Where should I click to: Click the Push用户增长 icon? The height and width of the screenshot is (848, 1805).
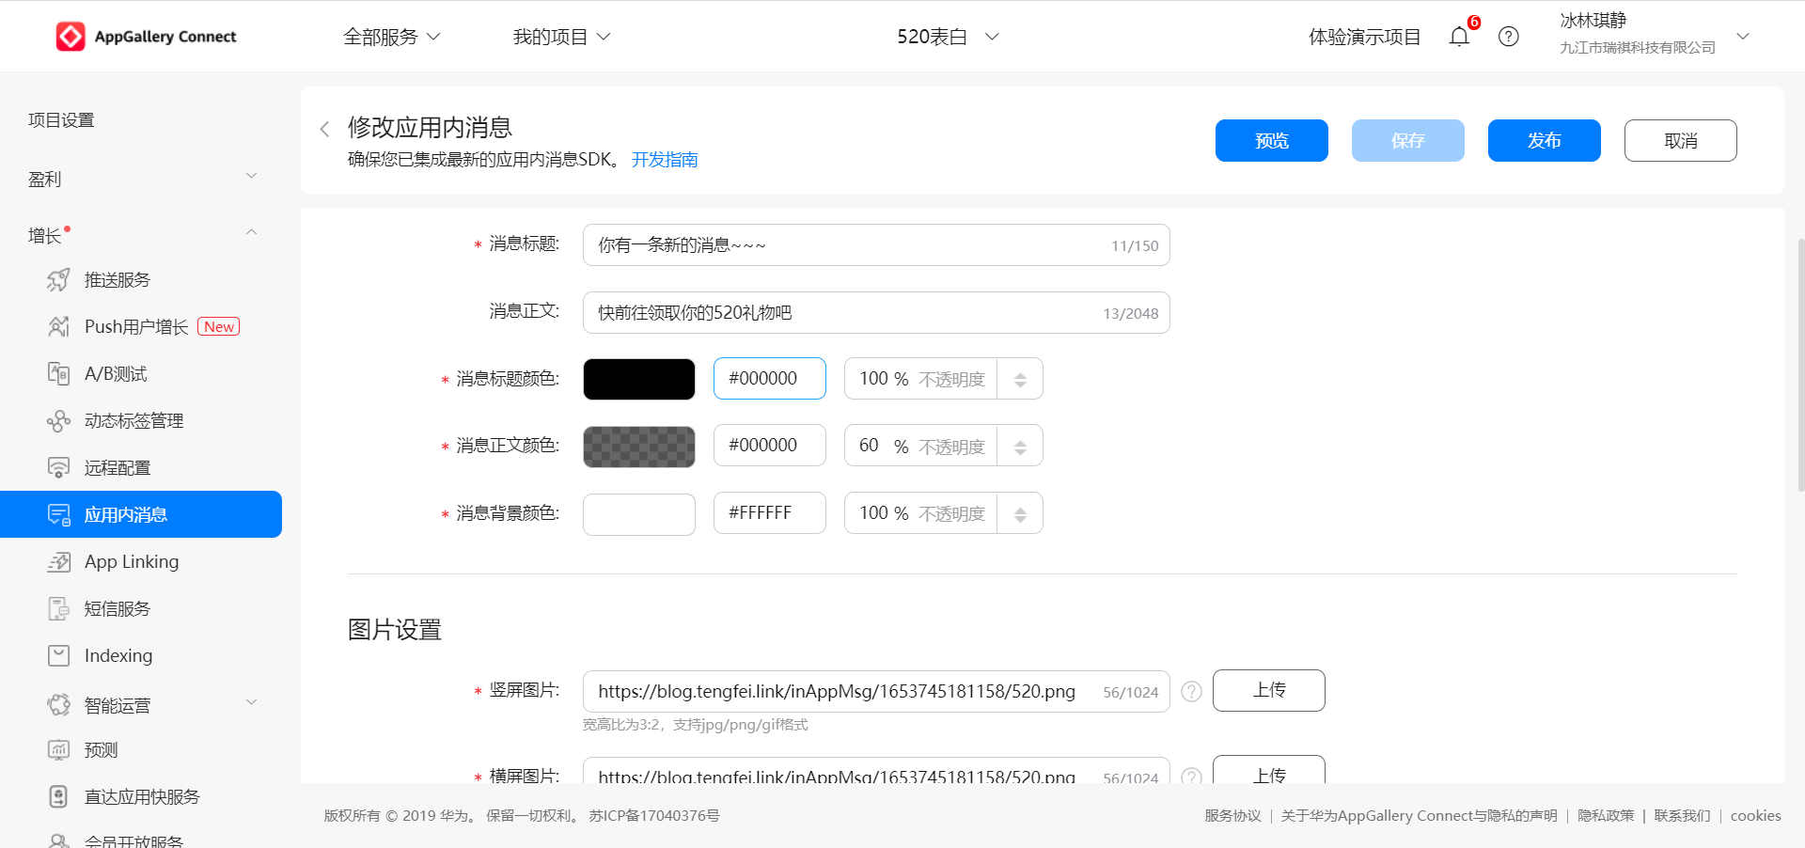point(58,326)
